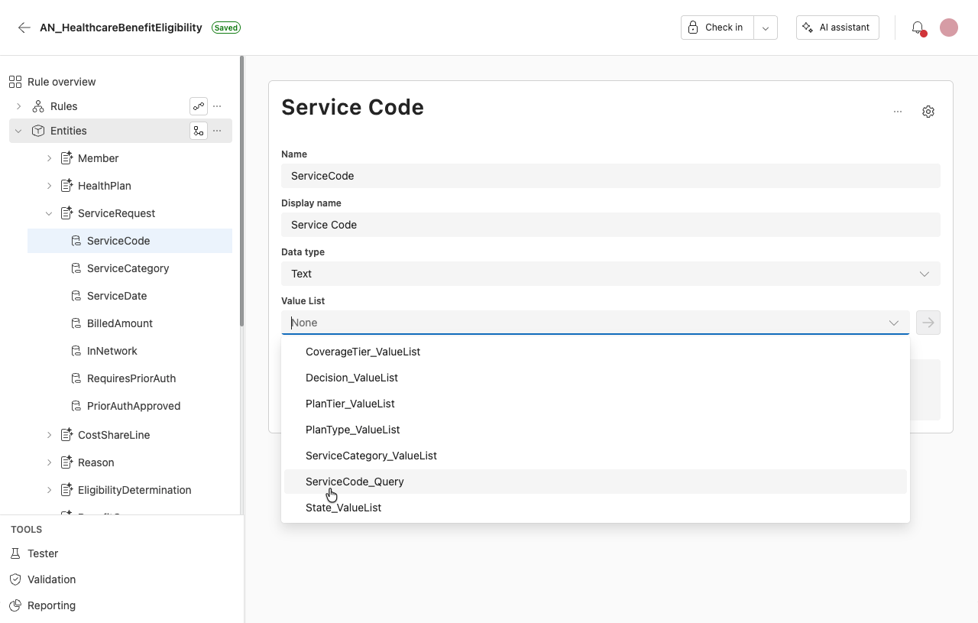Select CoverageTier_ValueList option
This screenshot has width=978, height=623.
click(x=595, y=352)
